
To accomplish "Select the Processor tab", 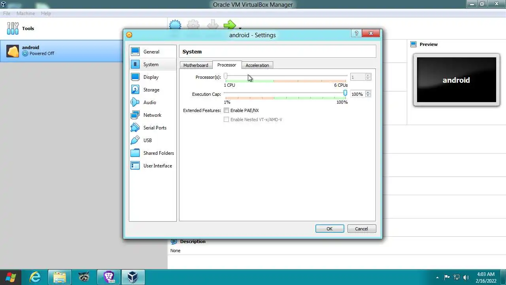I will click(x=227, y=65).
